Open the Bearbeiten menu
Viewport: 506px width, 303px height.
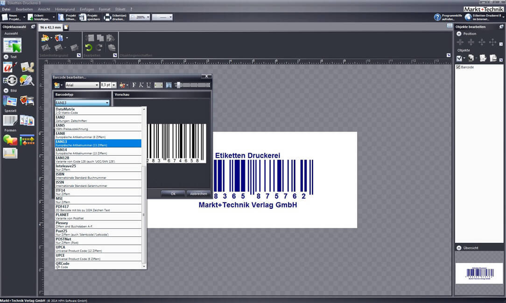(x=24, y=9)
